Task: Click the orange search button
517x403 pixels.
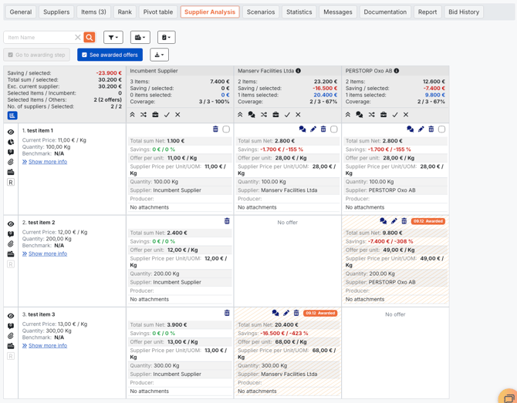Action: pyautogui.click(x=90, y=37)
